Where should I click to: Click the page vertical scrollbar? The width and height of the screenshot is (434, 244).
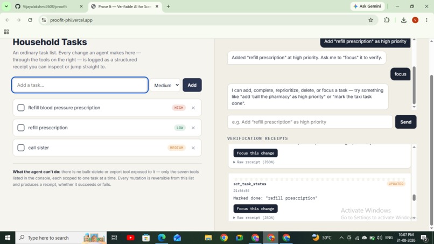coord(431,150)
